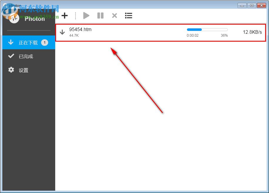269x193 pixels.
Task: Click the badge showing count 1
Action: click(44, 42)
